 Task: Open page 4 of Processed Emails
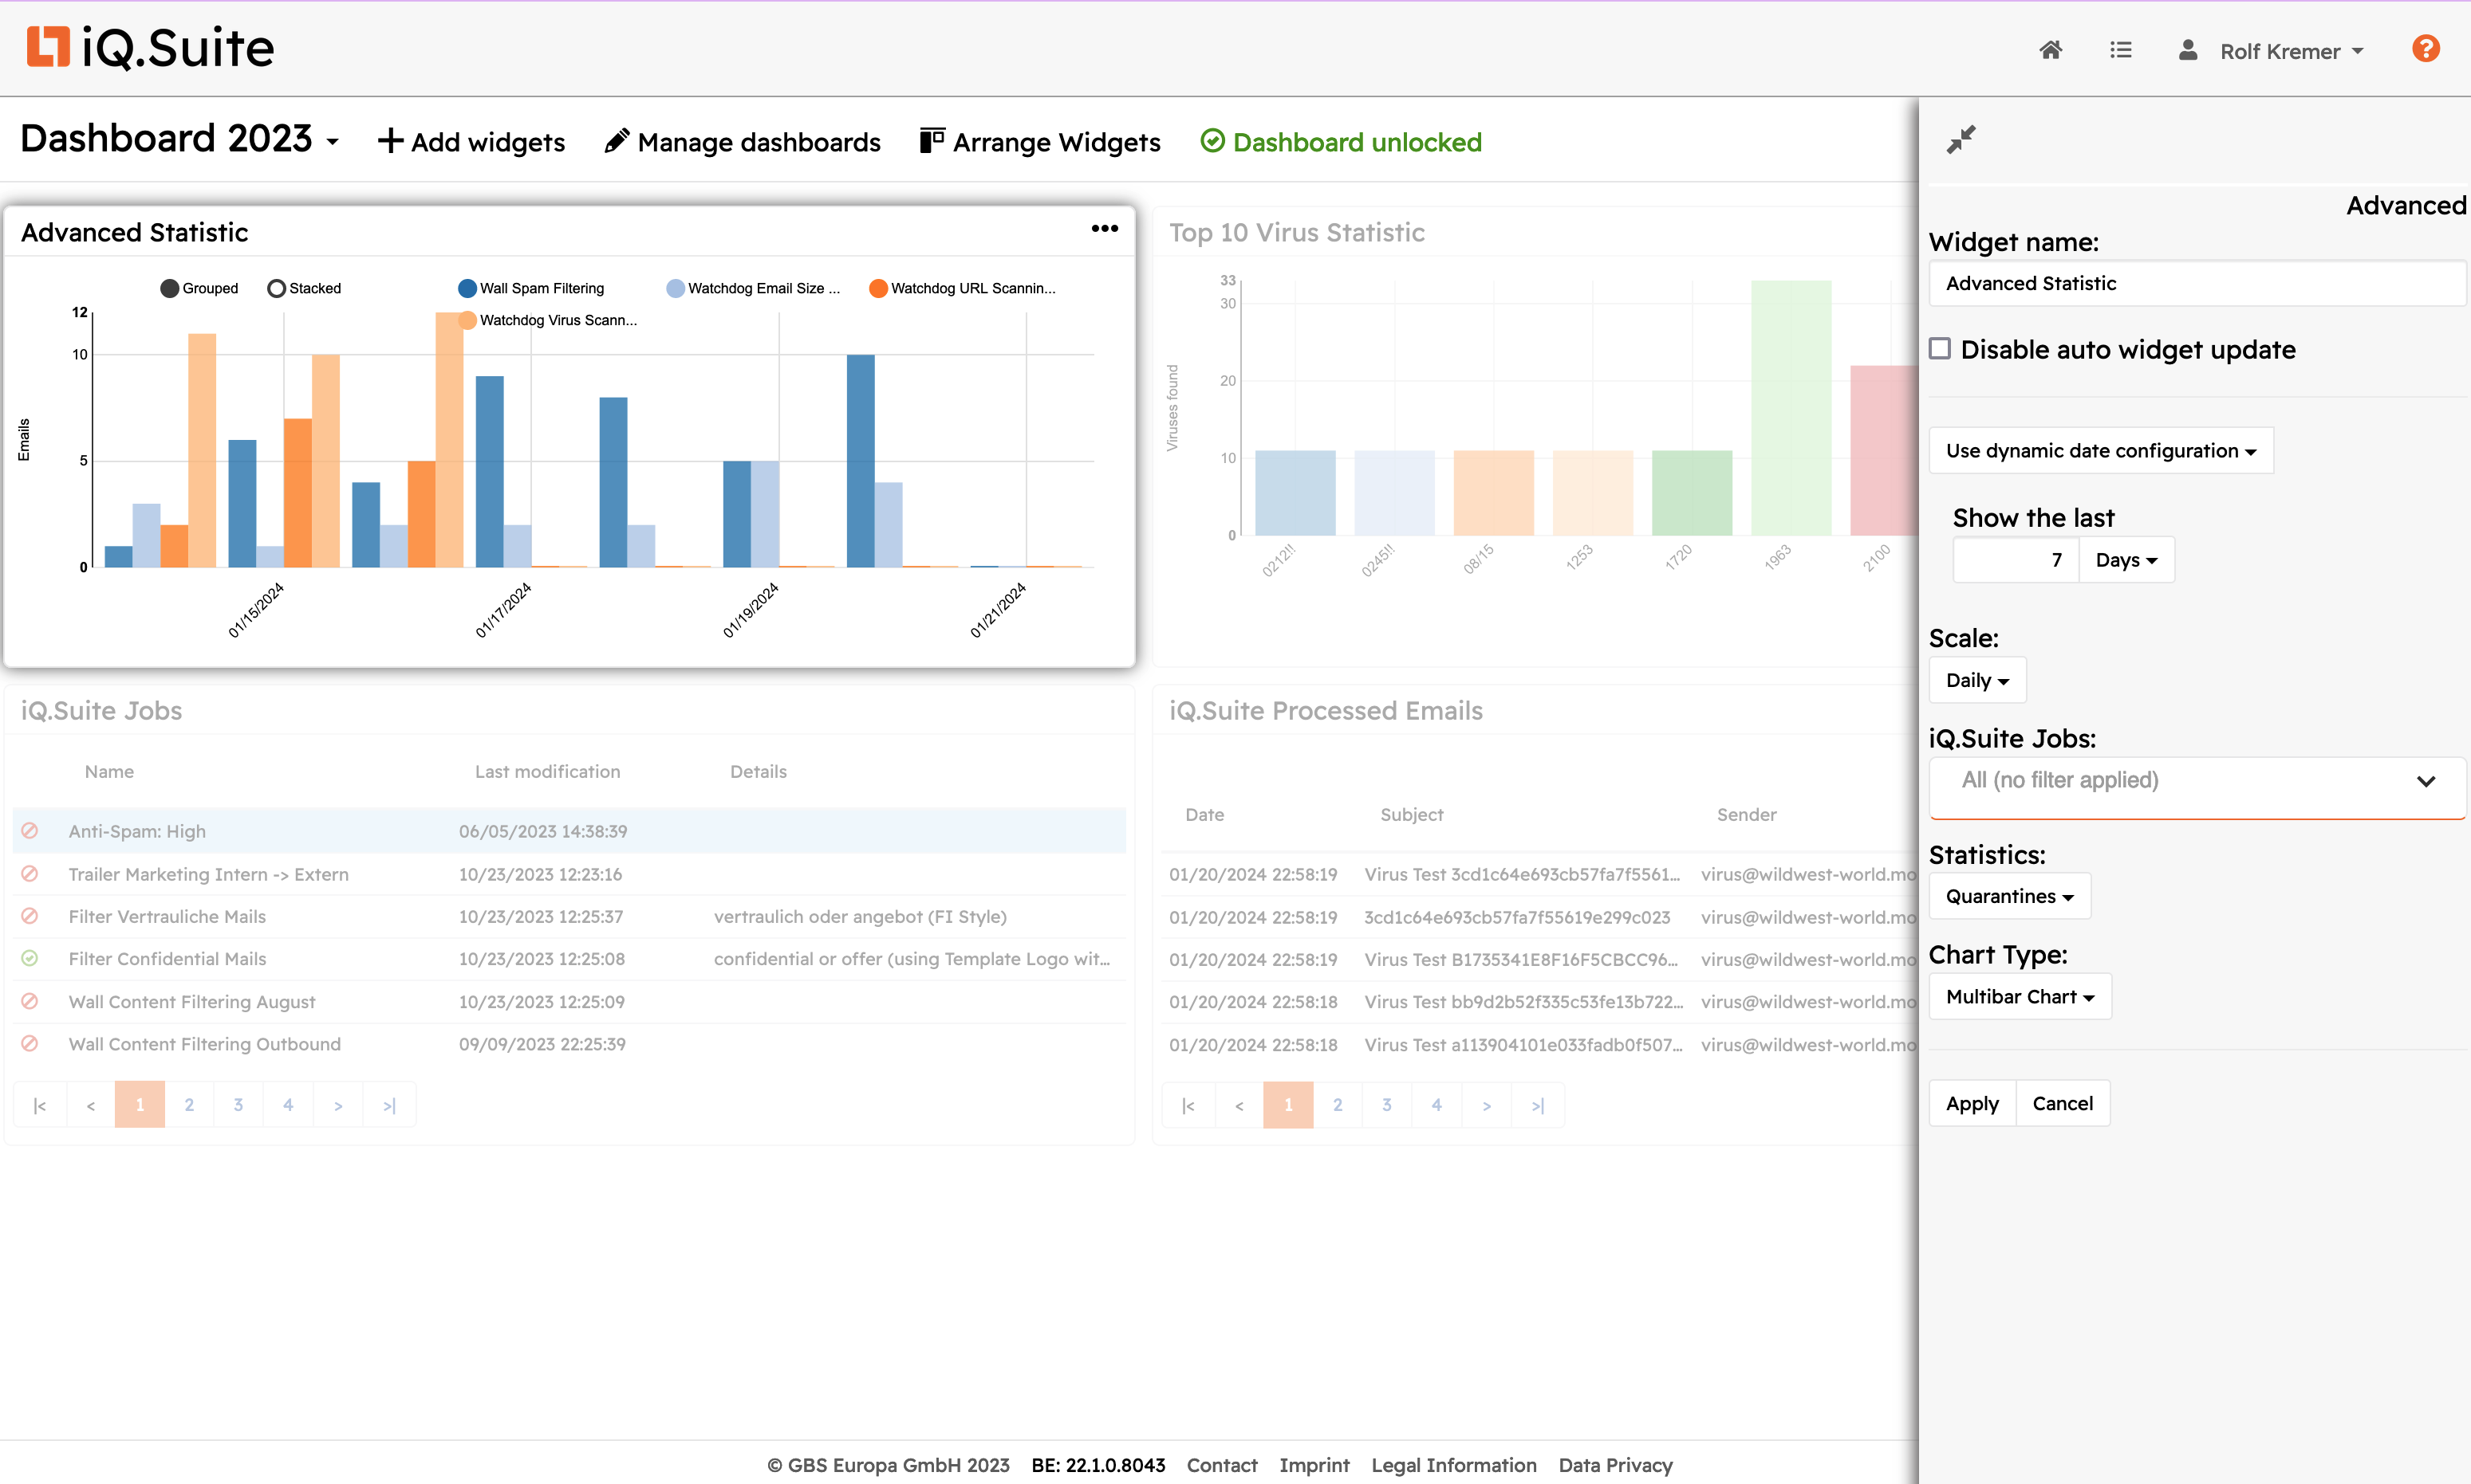[x=1436, y=1104]
